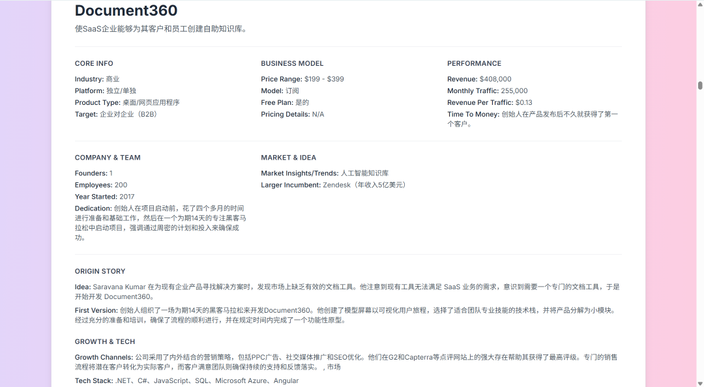Screen dimensions: 704x387
Task: Click the Document360 page title
Action: [x=126, y=10]
